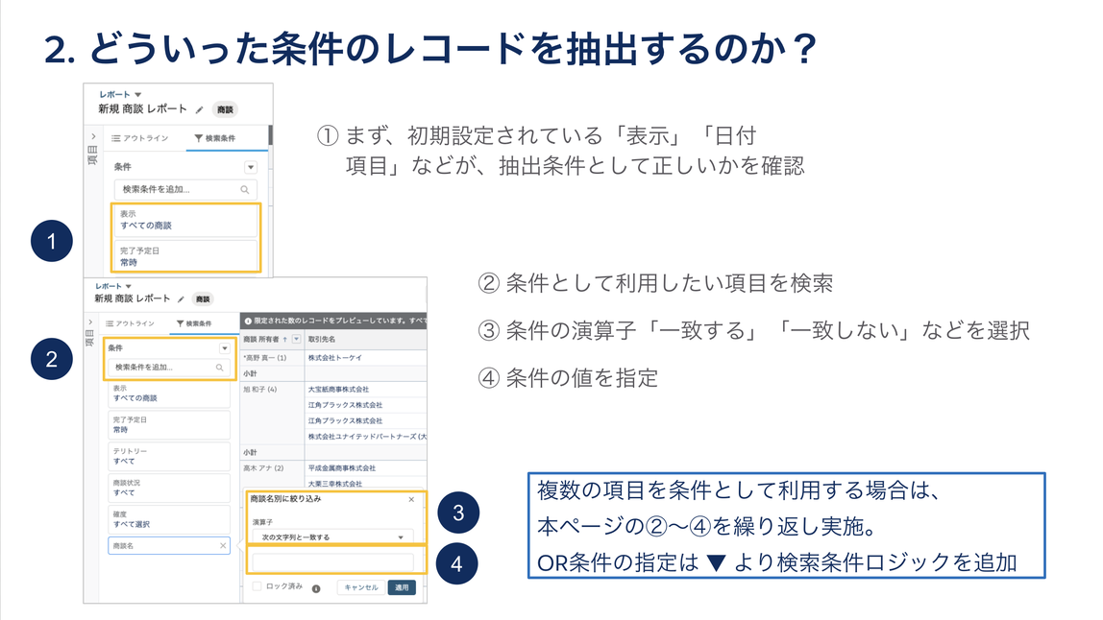
Task: Expand the 項目 side panel in upper screenshot
Action: [x=93, y=137]
